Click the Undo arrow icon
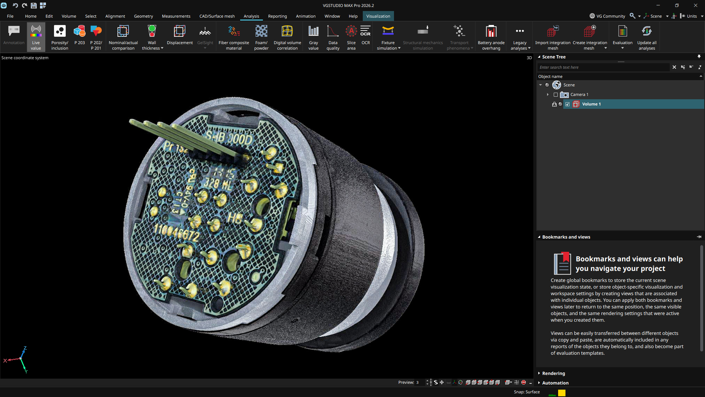The height and width of the screenshot is (397, 705). coord(15,6)
